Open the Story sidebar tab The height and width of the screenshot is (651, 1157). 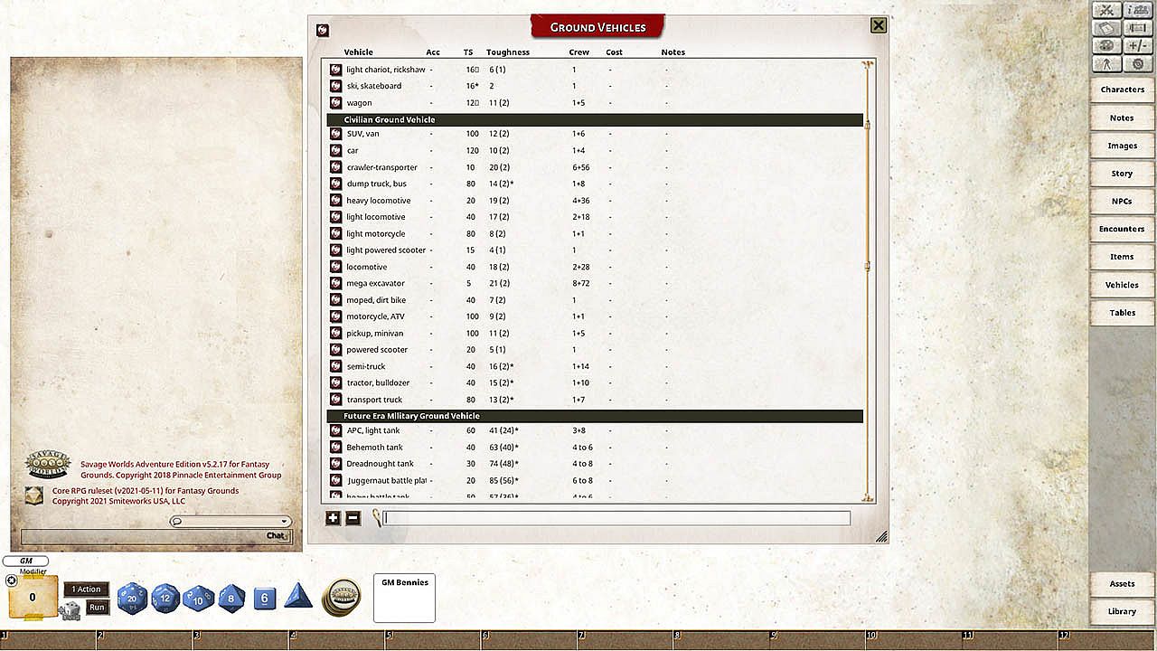click(1122, 174)
